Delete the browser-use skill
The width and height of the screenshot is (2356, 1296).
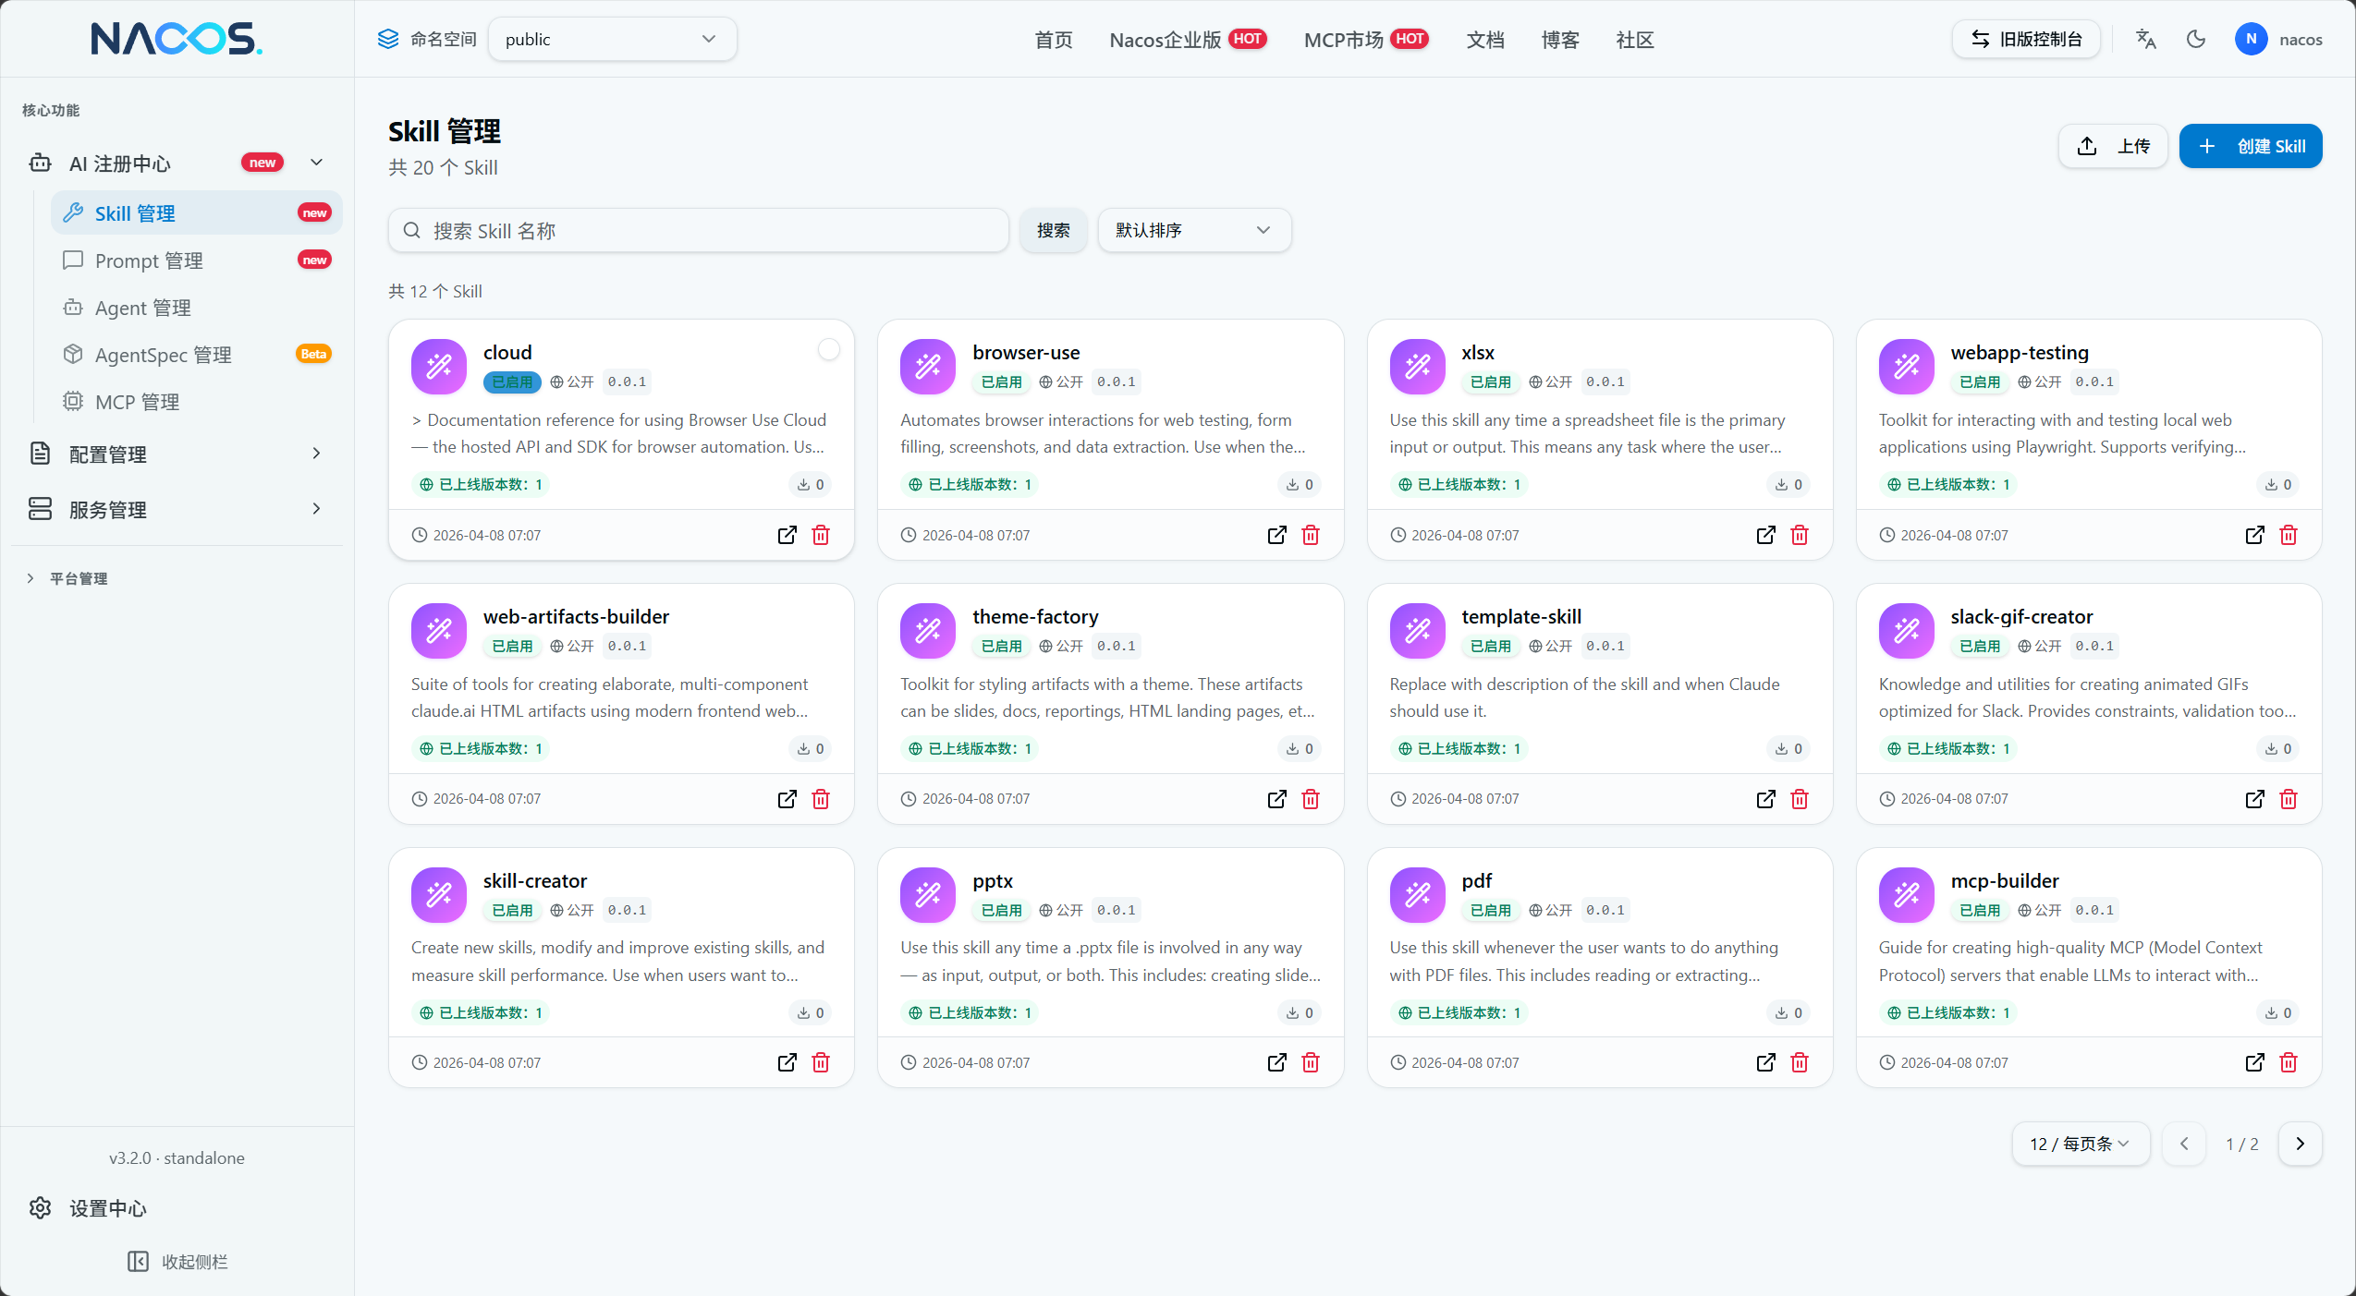click(1311, 535)
